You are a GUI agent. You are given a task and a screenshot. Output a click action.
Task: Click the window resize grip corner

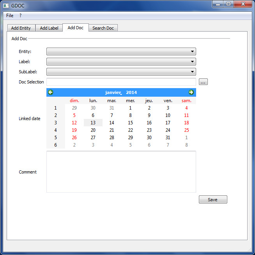tap(250, 250)
